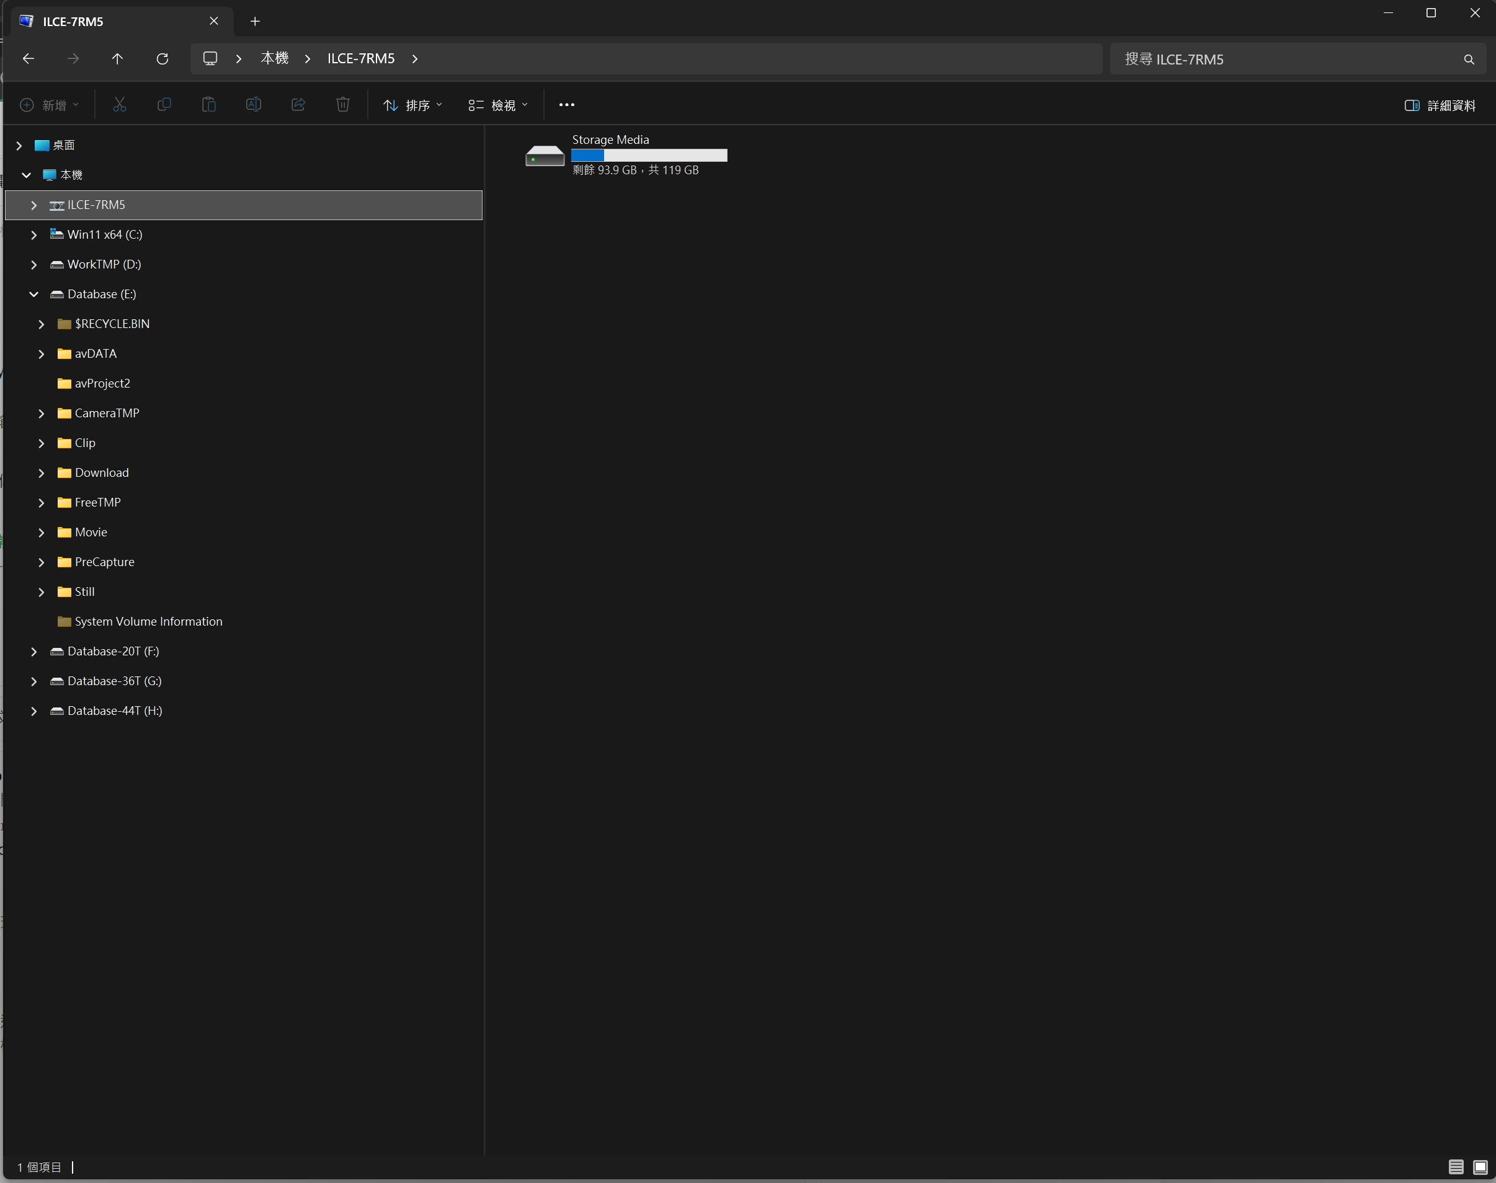Expand the Database-44T (H:) drive
Image resolution: width=1496 pixels, height=1183 pixels.
point(34,711)
